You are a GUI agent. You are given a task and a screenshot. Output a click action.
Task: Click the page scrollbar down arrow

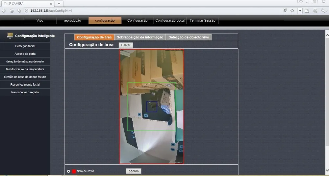click(327, 170)
